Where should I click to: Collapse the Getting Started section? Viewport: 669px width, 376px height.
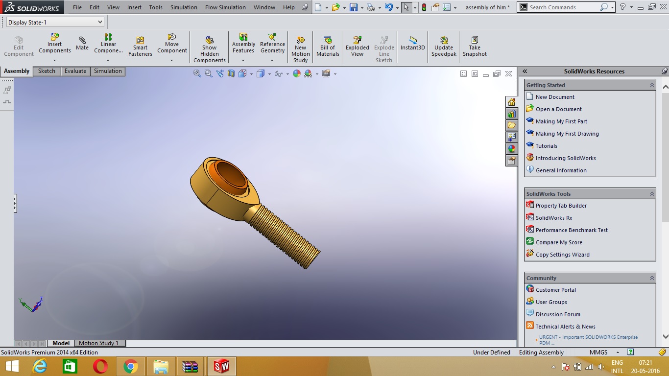[x=652, y=85]
